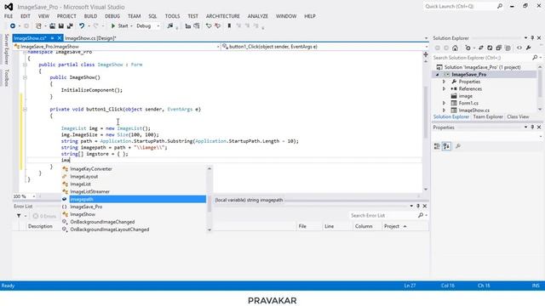The image size is (545, 306).
Task: Open the DEBUG menu
Action: (x=112, y=16)
